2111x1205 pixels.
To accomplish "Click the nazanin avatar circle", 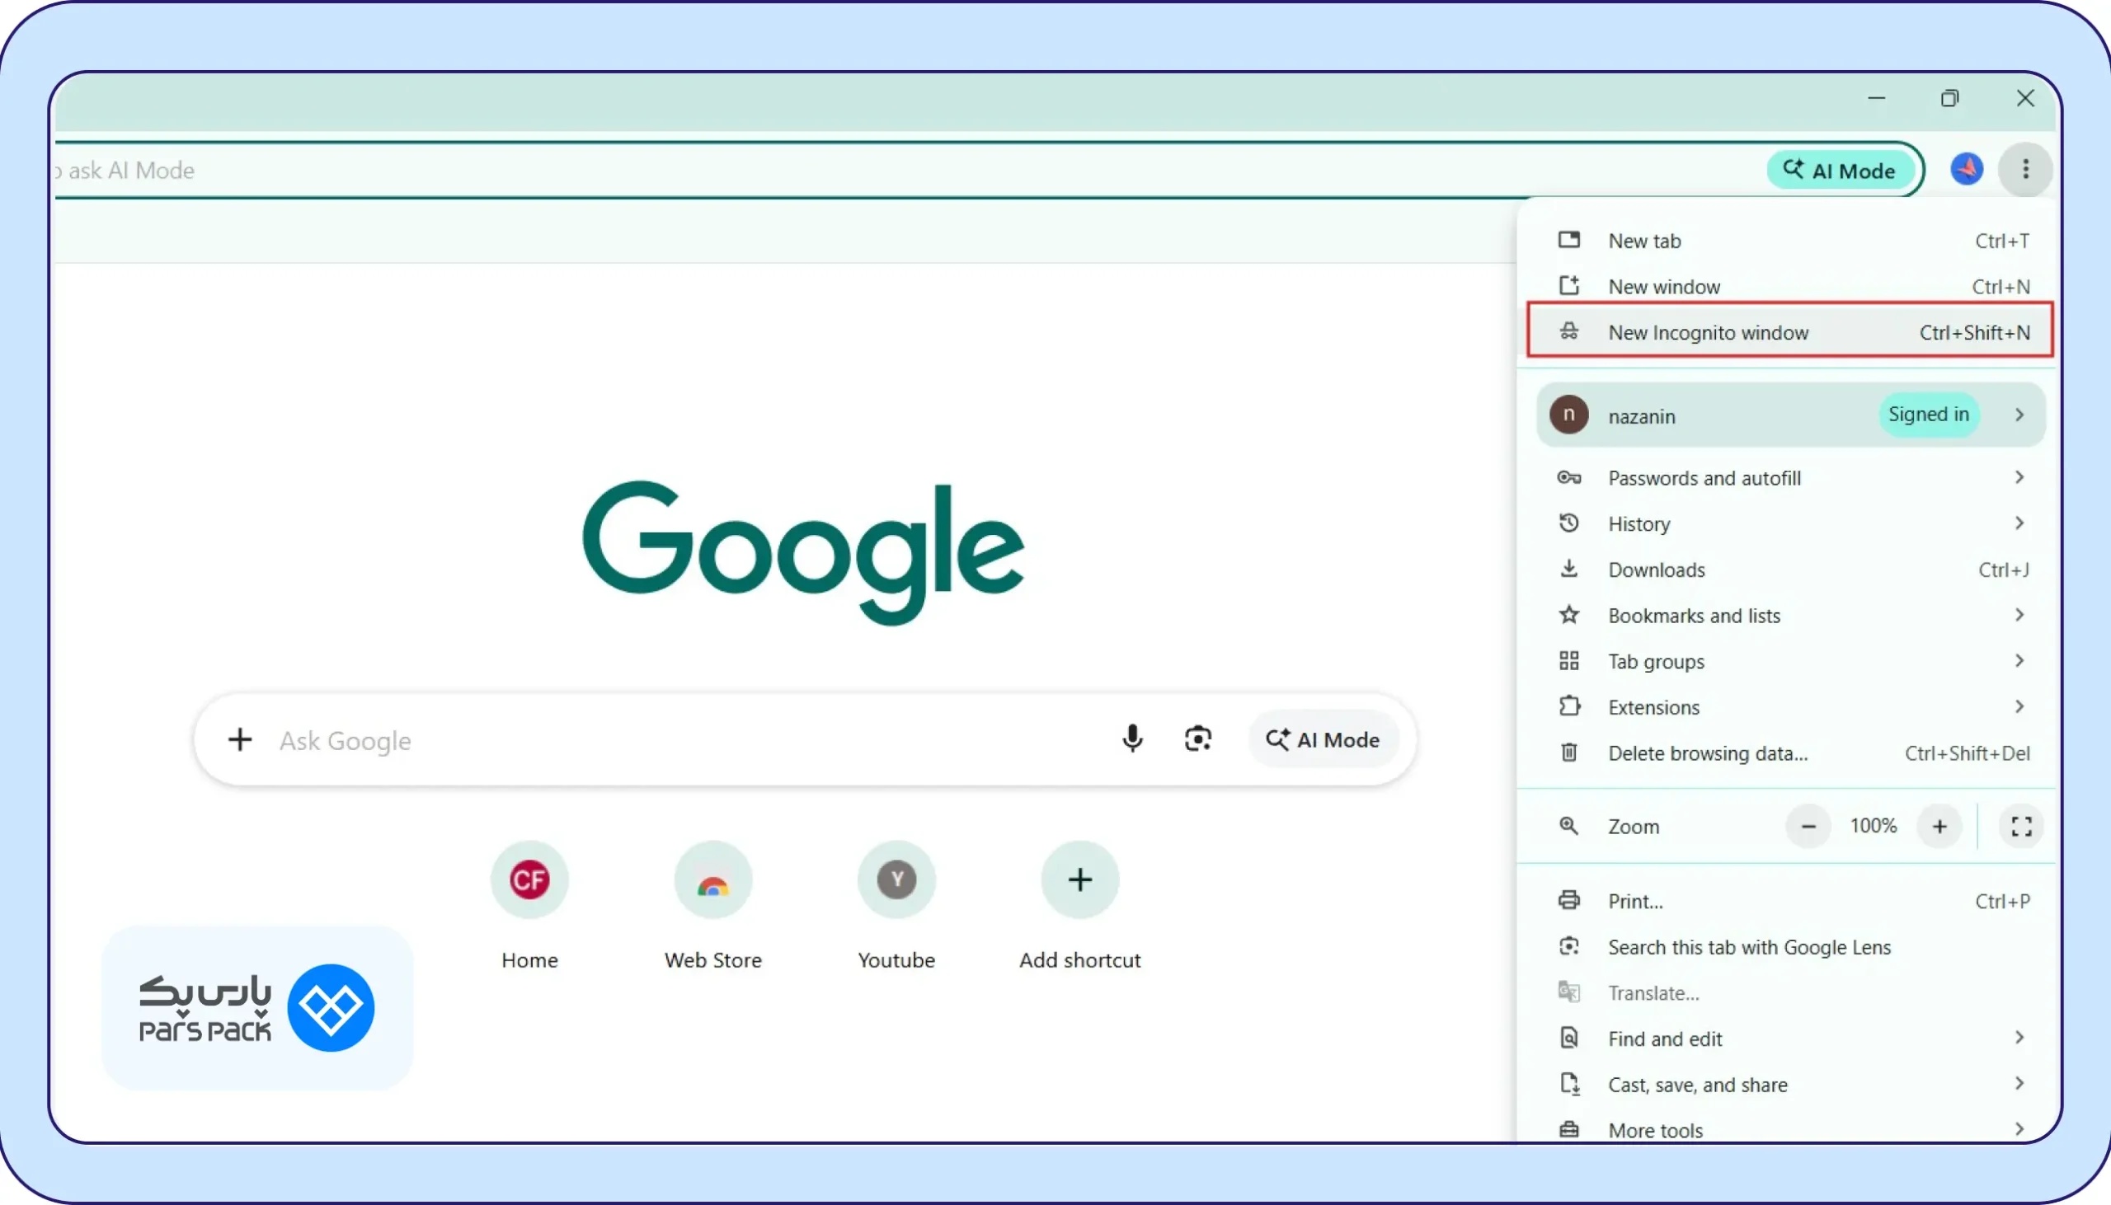I will pos(1568,415).
